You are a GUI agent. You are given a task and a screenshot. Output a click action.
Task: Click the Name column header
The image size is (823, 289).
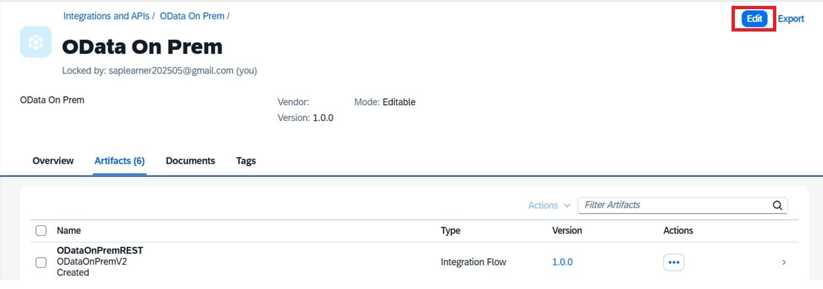[68, 231]
